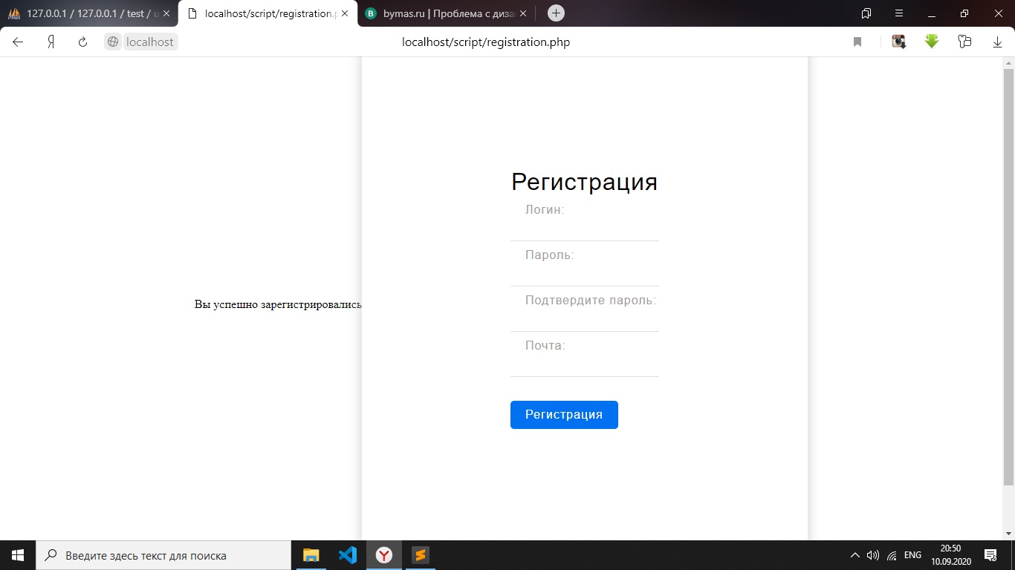This screenshot has width=1015, height=570.
Task: Open the browser downloads panel
Action: tap(997, 42)
